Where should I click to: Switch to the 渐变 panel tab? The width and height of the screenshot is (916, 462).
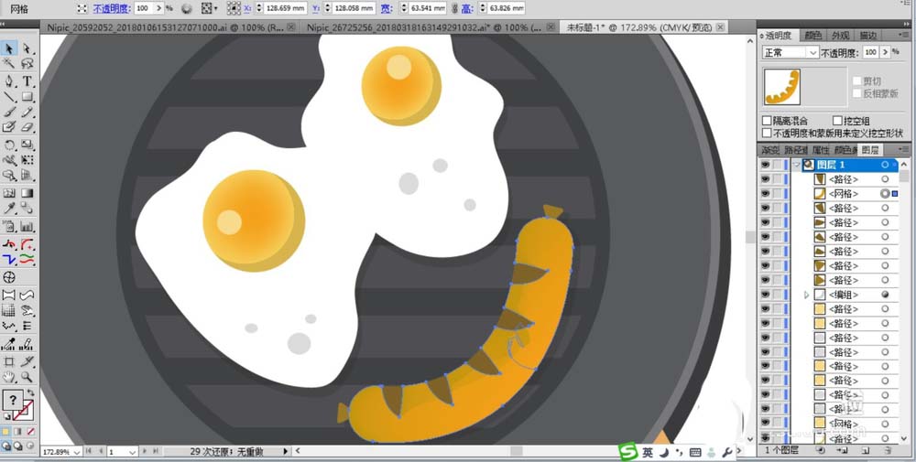point(770,150)
